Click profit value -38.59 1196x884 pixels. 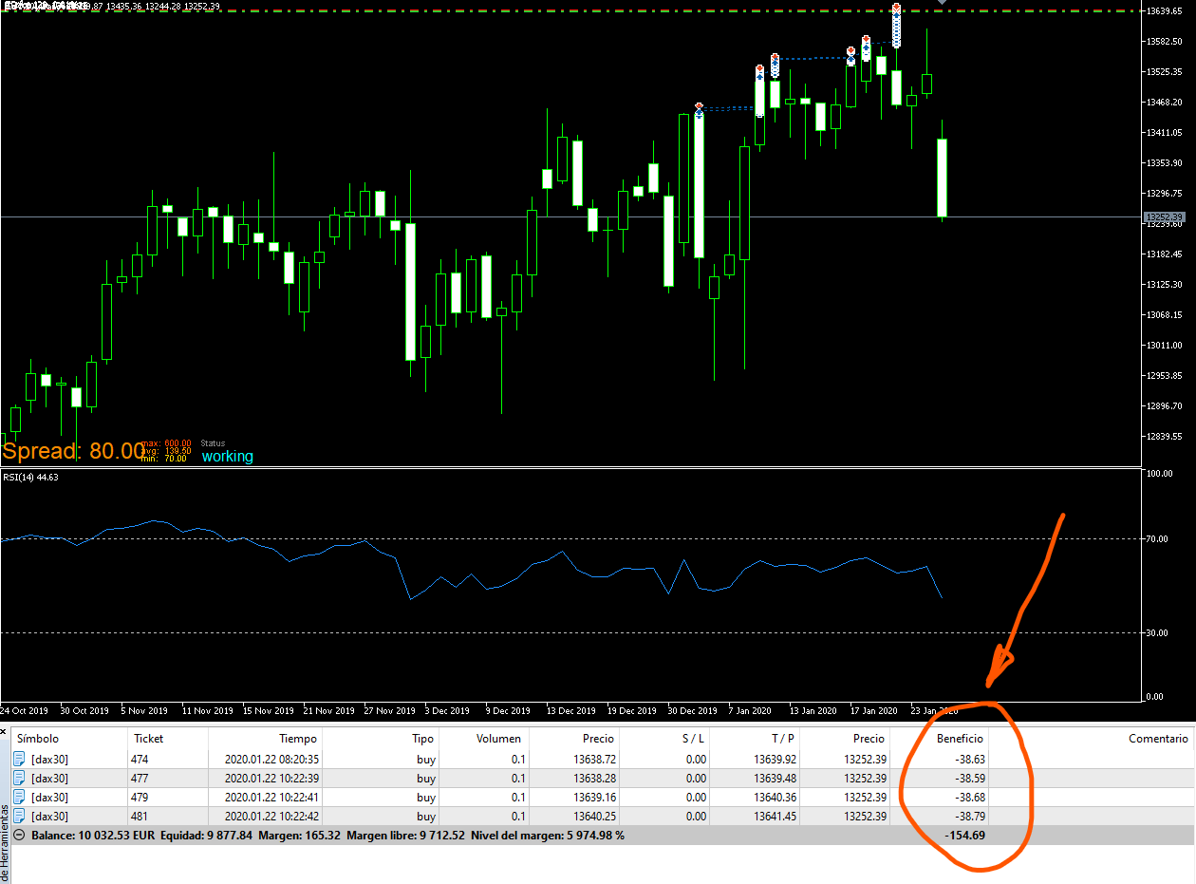968,778
